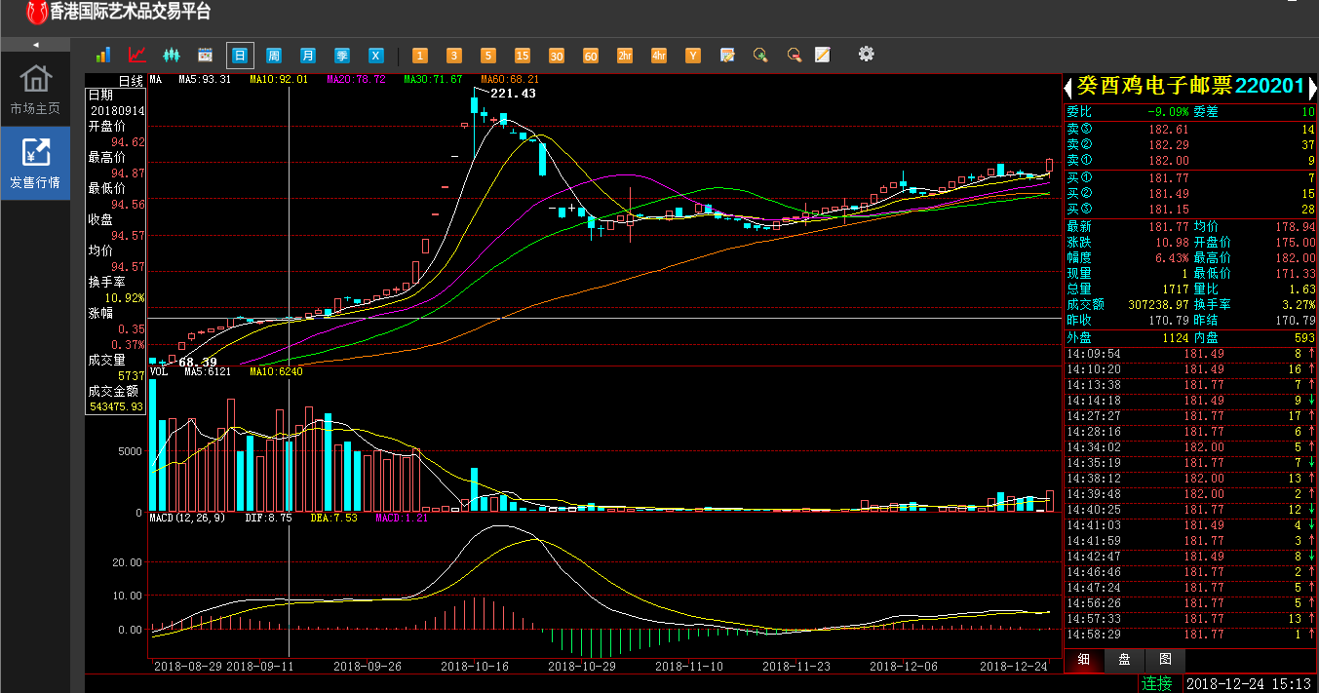Click the zoom in magnifier icon
This screenshot has height=693, width=1319.
coord(760,55)
